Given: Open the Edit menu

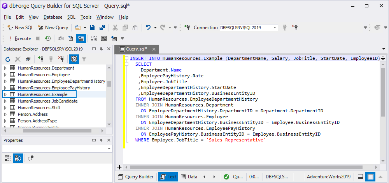Looking at the screenshot, I should point(20,17).
